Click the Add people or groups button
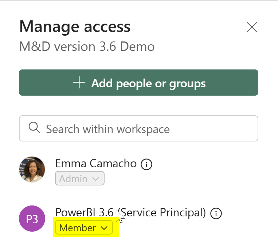This screenshot has height=252, width=278. point(138,83)
